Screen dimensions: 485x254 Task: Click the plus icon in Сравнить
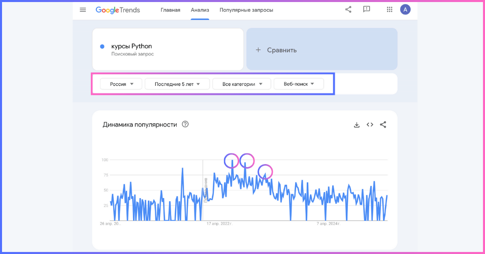[x=258, y=50]
